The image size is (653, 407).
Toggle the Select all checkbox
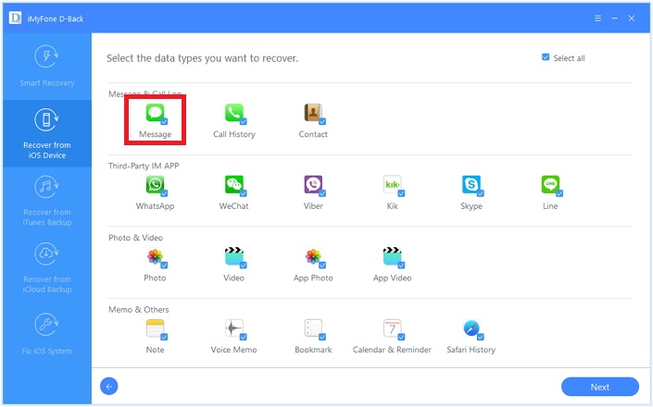point(546,57)
